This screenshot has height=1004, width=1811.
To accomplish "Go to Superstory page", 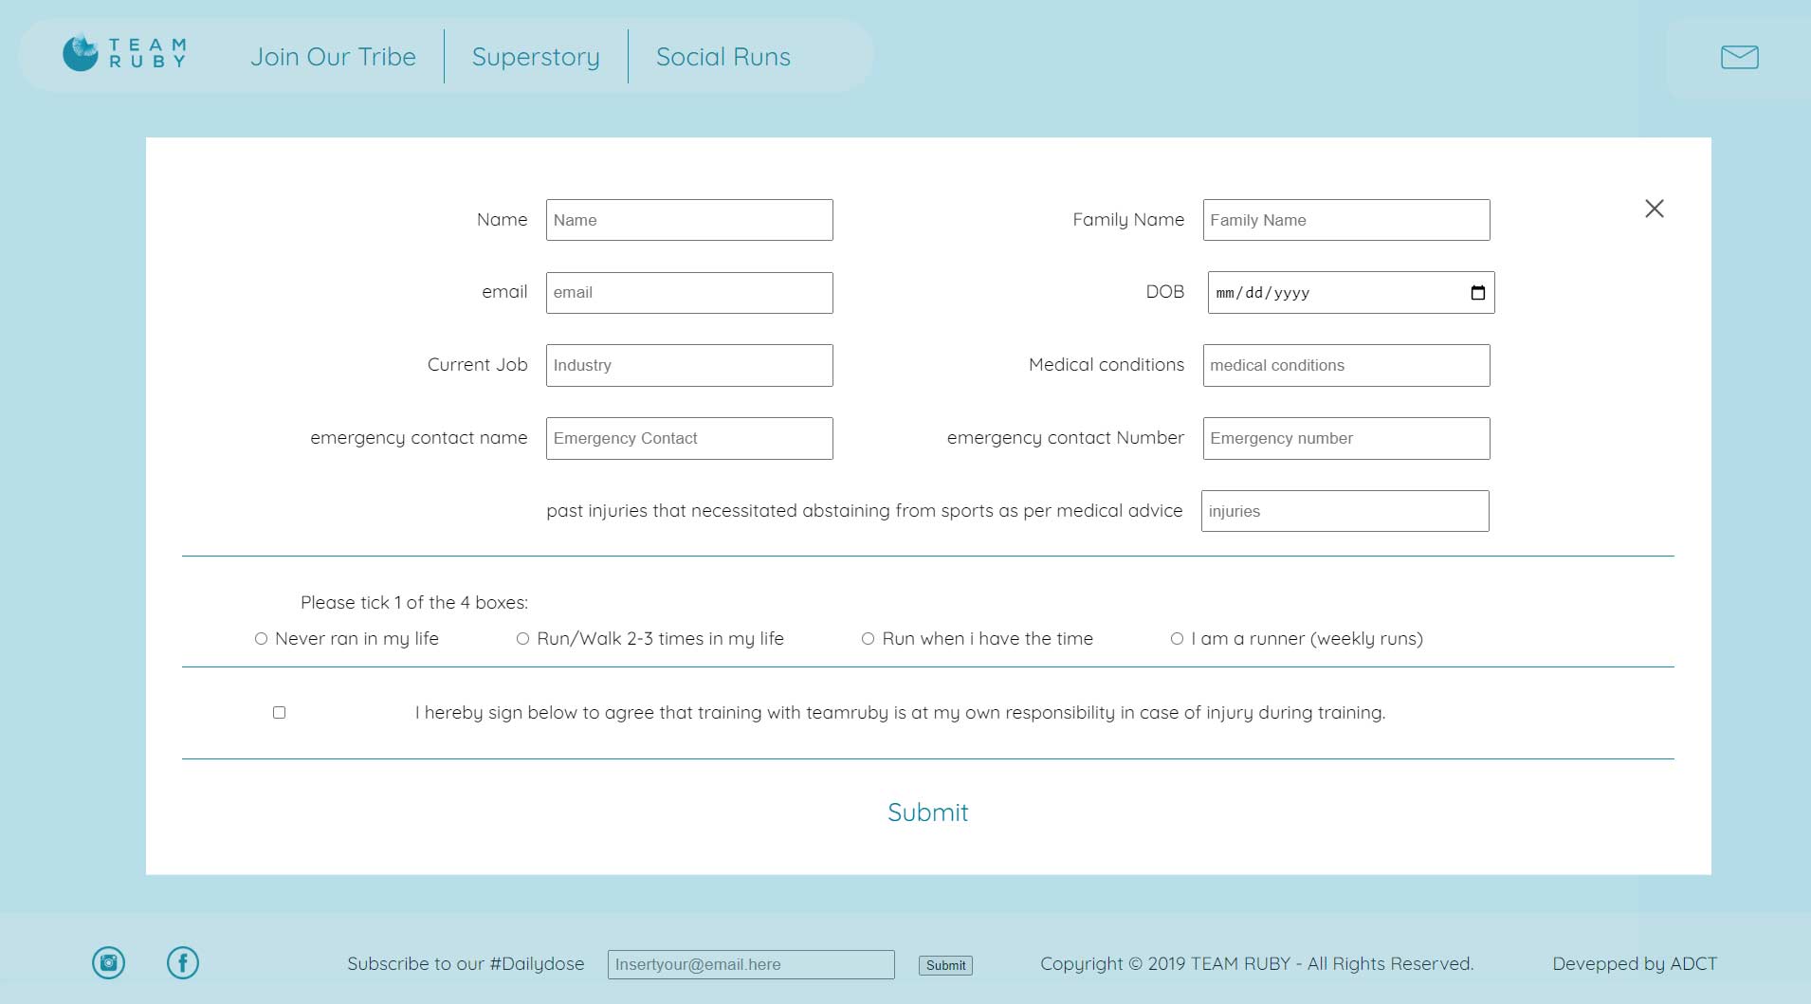I will click(x=536, y=57).
